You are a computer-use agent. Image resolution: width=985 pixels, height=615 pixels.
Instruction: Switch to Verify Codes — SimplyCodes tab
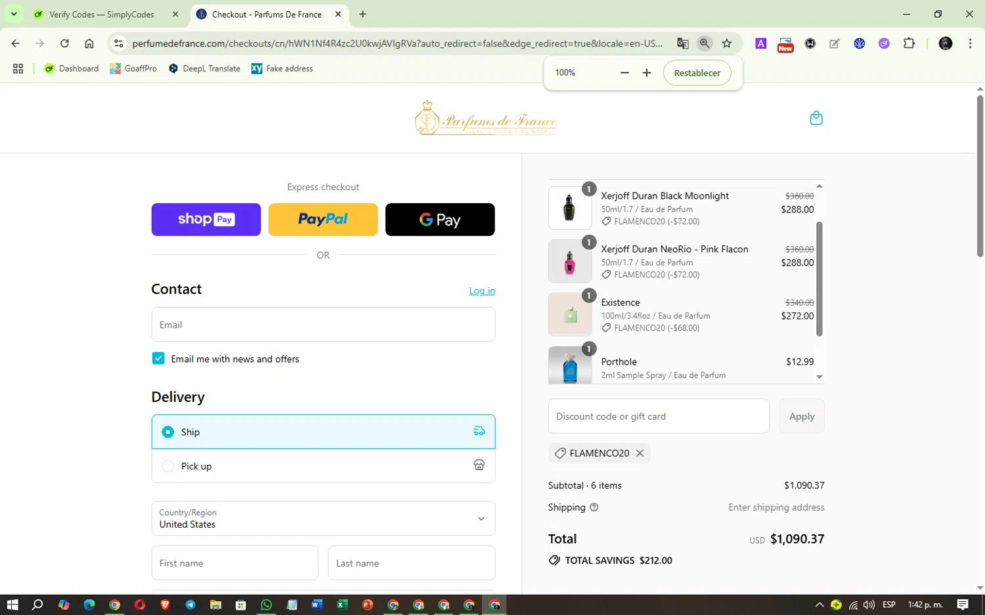[102, 14]
